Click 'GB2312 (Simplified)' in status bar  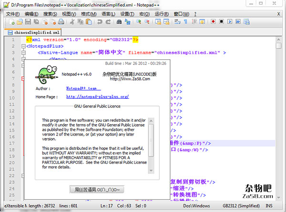(241, 206)
